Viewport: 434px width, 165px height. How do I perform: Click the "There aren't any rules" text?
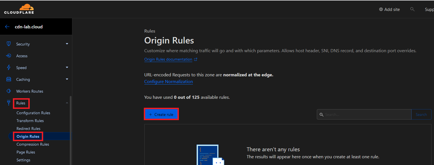273,149
